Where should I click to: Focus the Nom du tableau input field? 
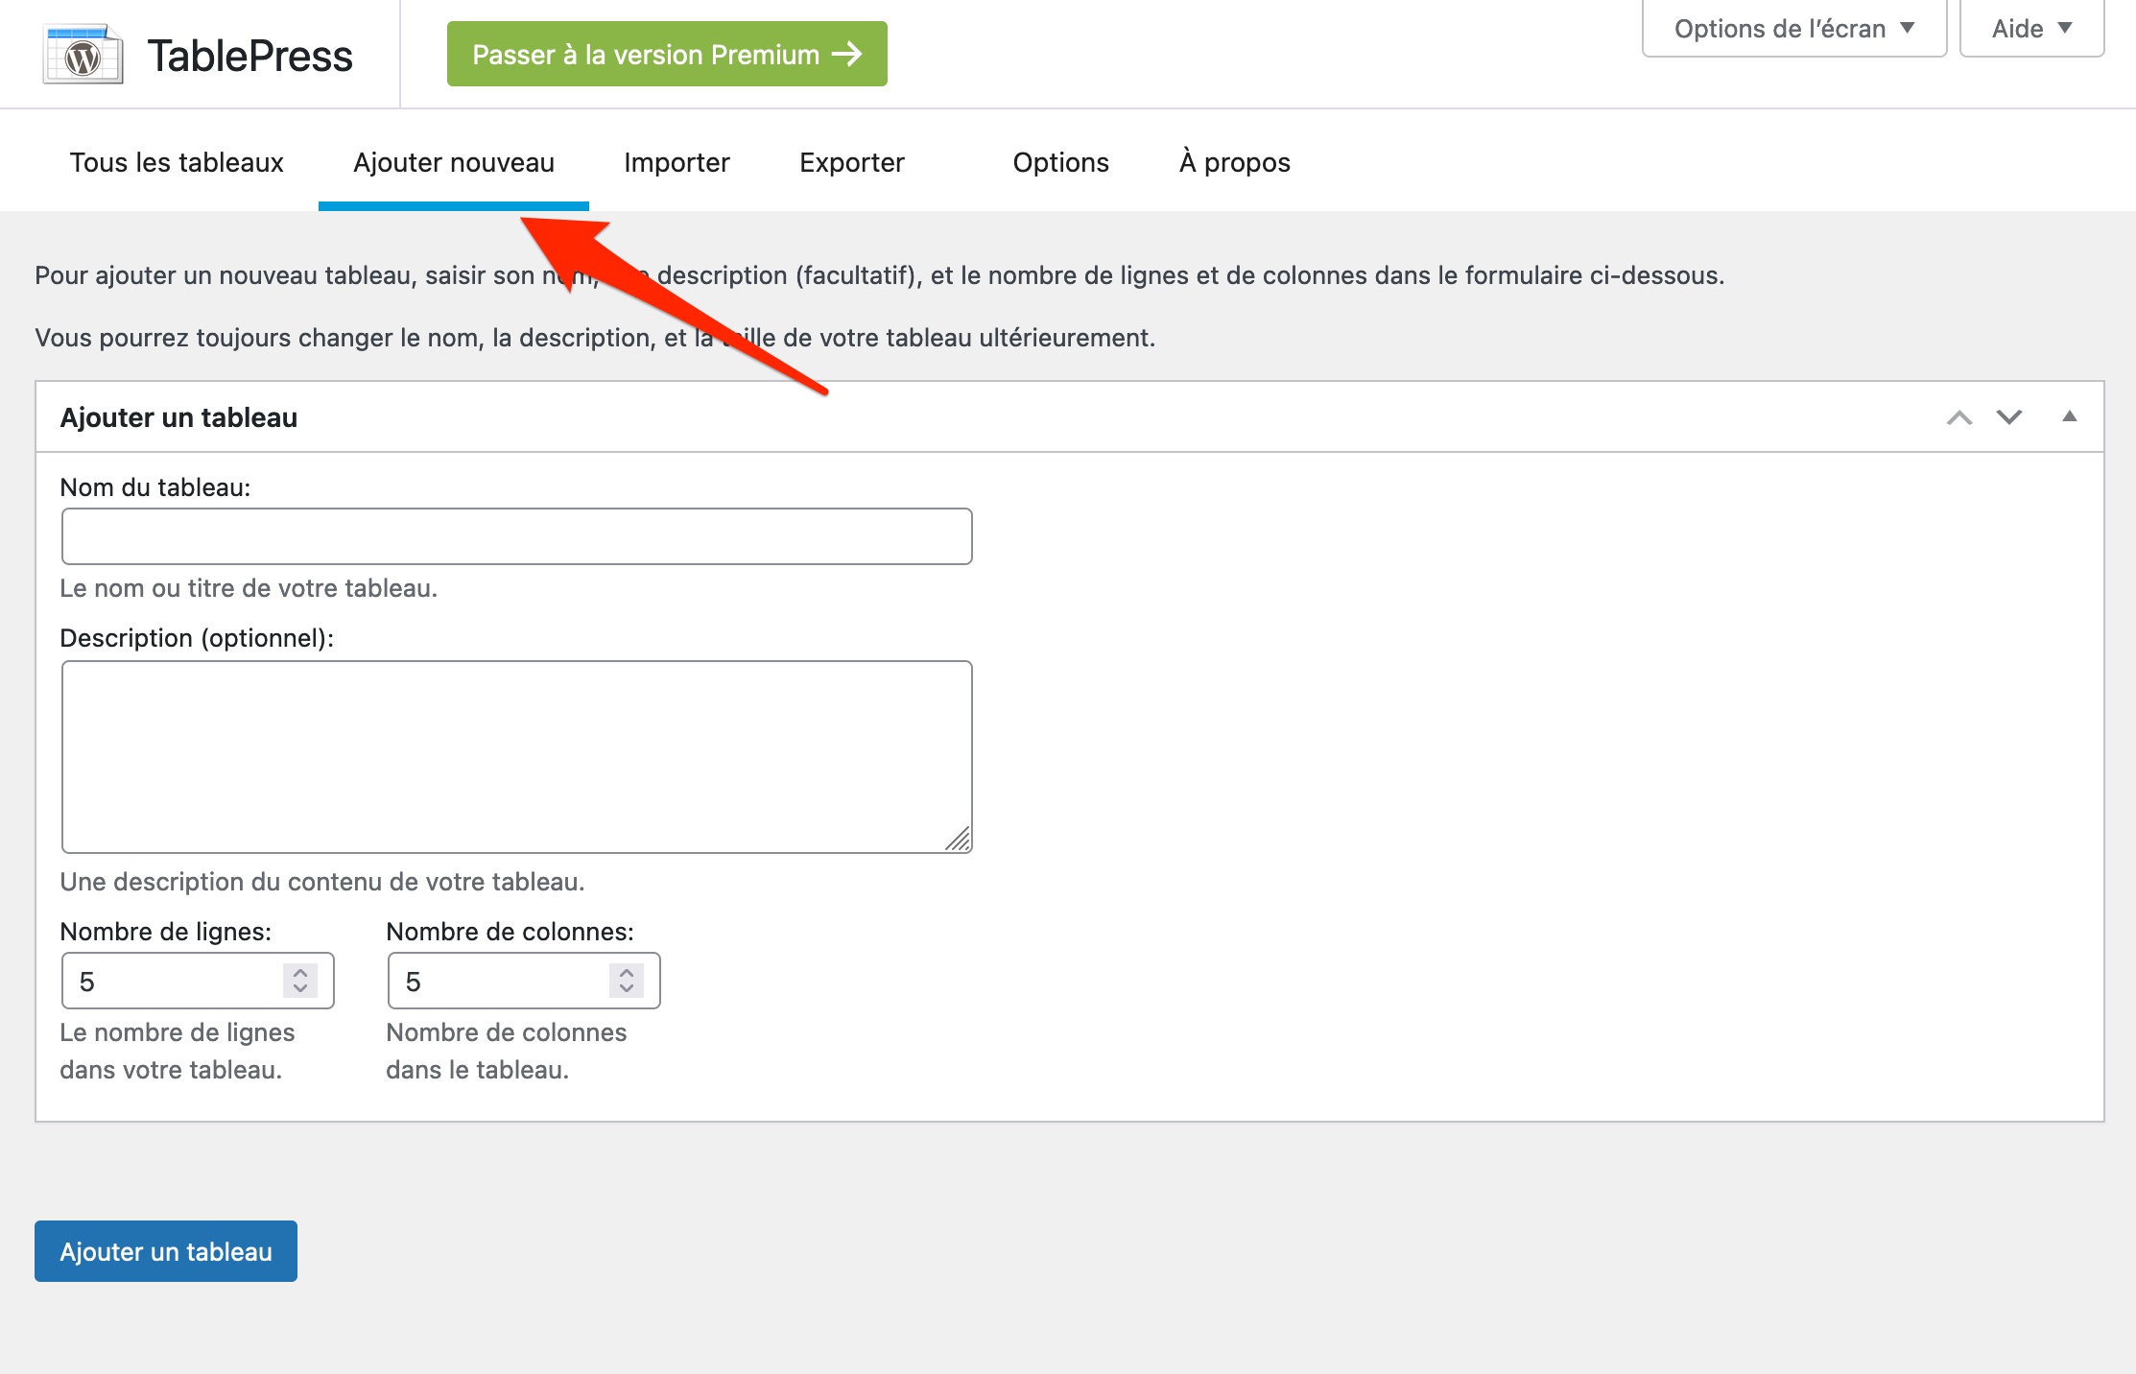tap(517, 536)
